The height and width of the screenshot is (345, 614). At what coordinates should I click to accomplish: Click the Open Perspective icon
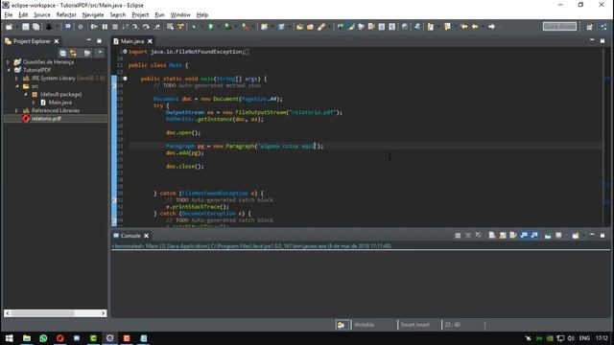point(590,27)
